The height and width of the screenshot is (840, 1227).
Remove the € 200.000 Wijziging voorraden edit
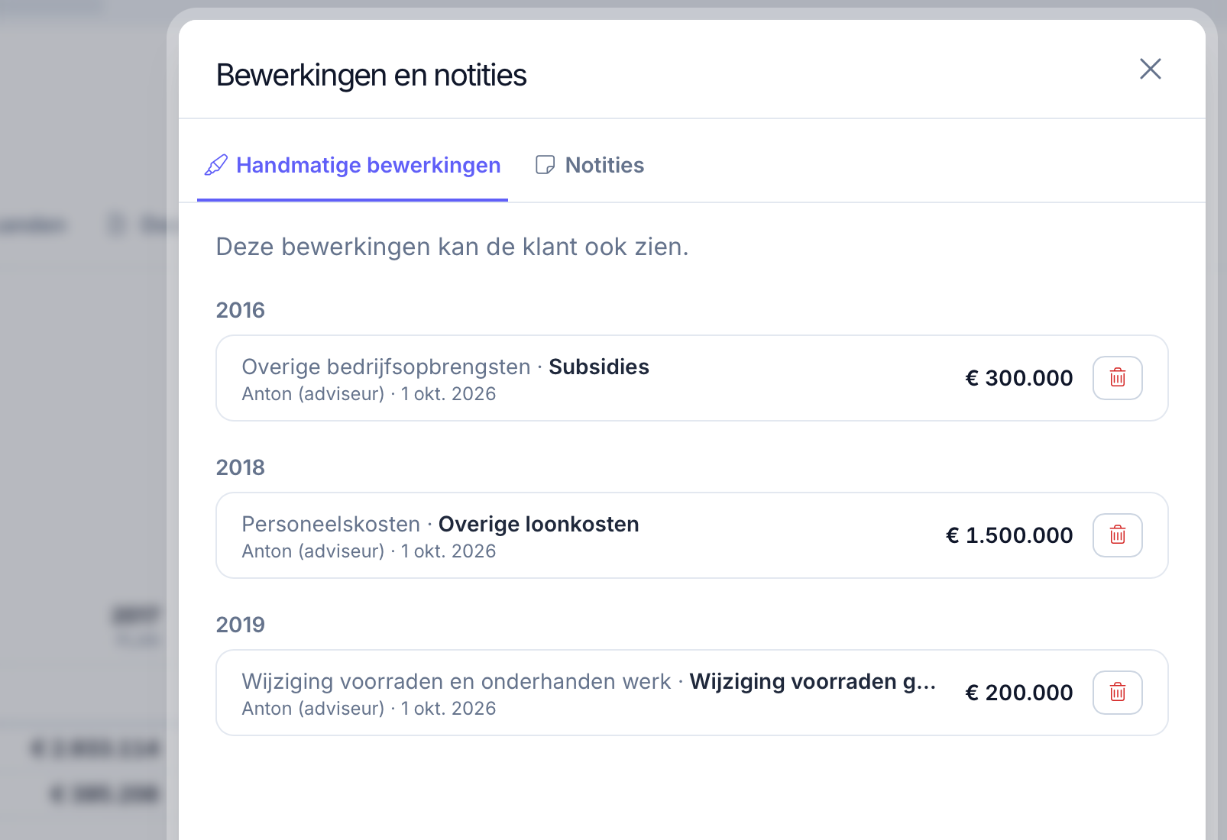click(1117, 693)
